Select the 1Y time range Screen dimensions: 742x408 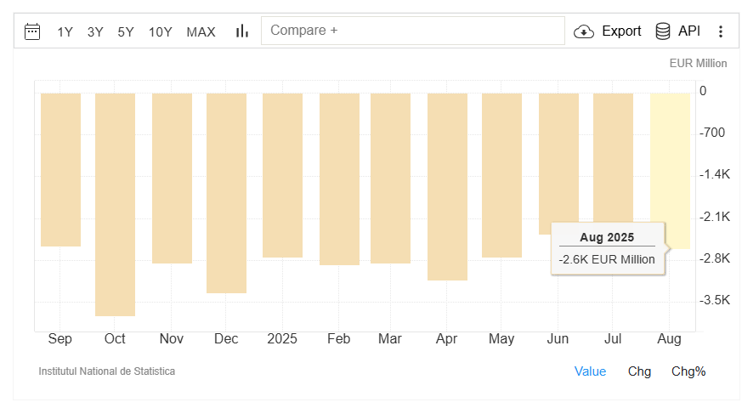(x=65, y=32)
